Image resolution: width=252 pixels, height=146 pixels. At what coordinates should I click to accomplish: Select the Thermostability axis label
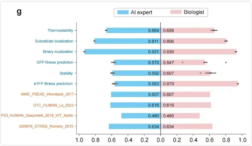click(60, 30)
